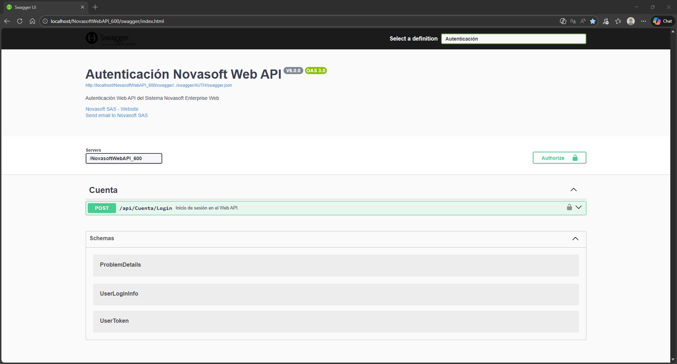Open the browser home page

[32, 21]
